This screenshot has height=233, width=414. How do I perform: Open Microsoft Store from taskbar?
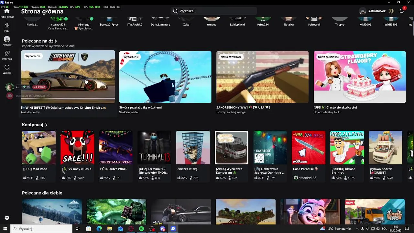pyautogui.click(x=88, y=229)
